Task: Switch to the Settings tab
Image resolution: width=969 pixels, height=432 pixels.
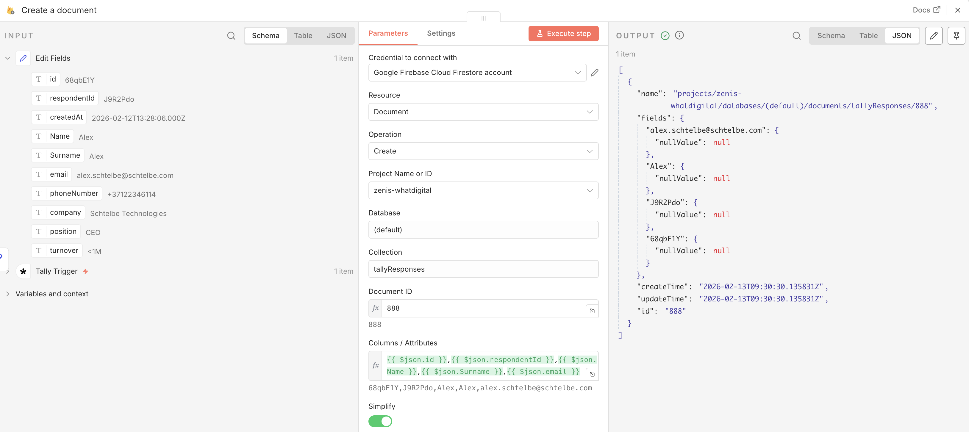Action: click(441, 33)
